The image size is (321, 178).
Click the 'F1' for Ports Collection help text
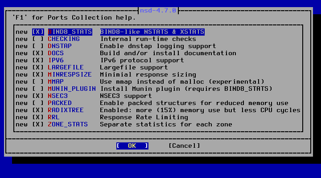[74, 17]
